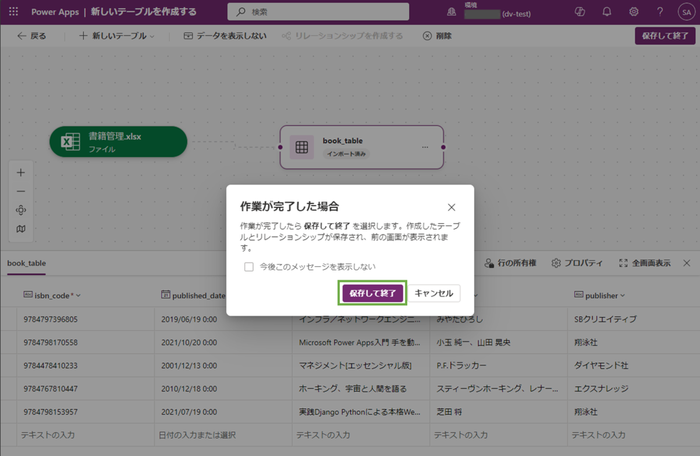Open プロパティ for the table
The image size is (700, 456).
pos(577,263)
